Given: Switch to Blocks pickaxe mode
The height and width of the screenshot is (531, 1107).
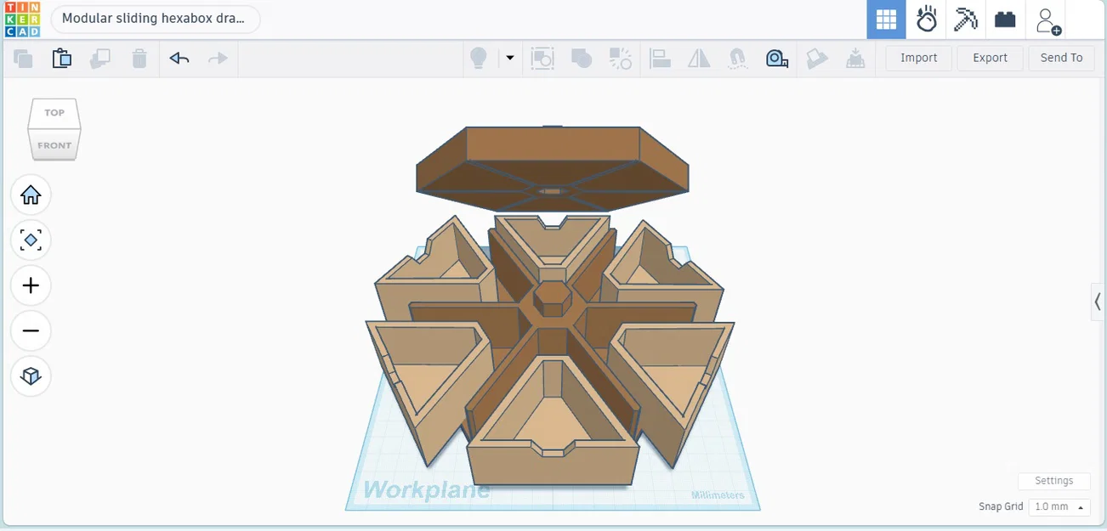Looking at the screenshot, I should [x=966, y=19].
